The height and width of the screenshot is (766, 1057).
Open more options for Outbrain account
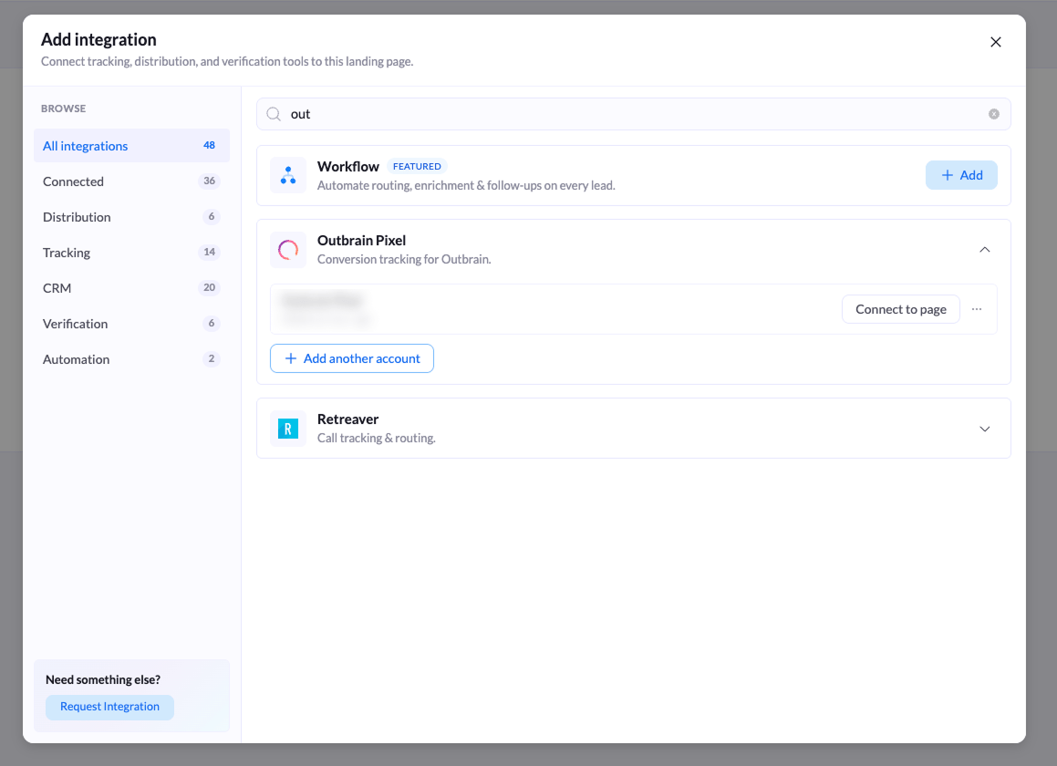click(x=976, y=309)
